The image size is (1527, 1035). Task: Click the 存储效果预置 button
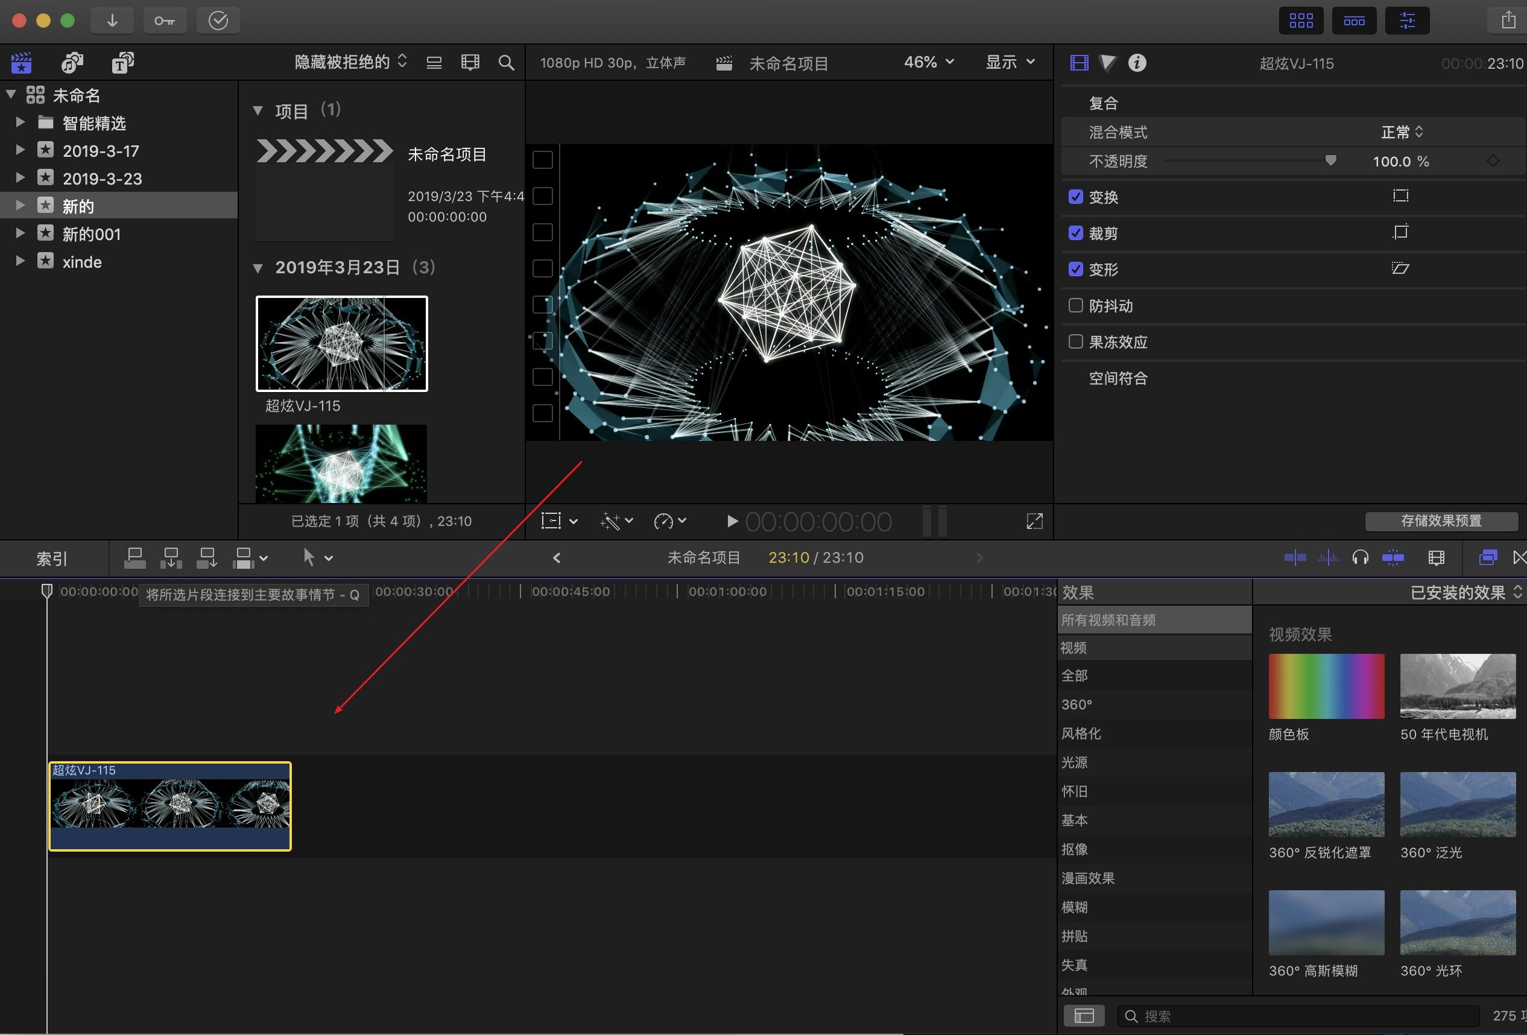(x=1441, y=521)
